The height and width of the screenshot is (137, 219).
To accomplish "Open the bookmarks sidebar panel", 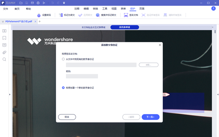I will tap(4, 38).
